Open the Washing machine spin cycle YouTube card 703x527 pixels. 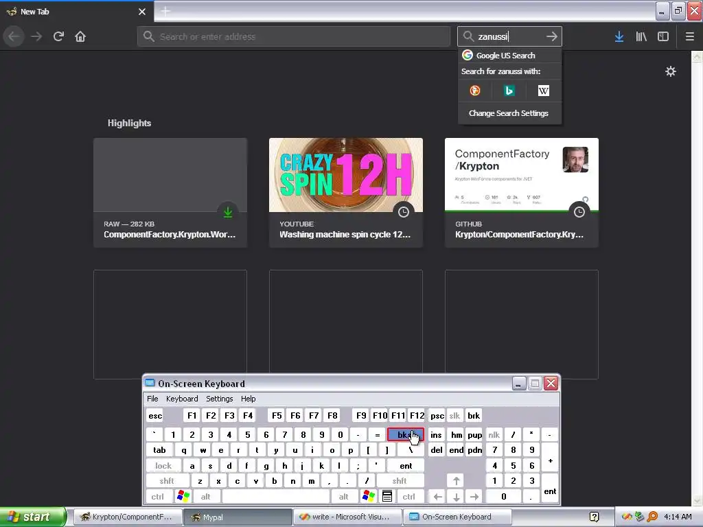click(346, 193)
